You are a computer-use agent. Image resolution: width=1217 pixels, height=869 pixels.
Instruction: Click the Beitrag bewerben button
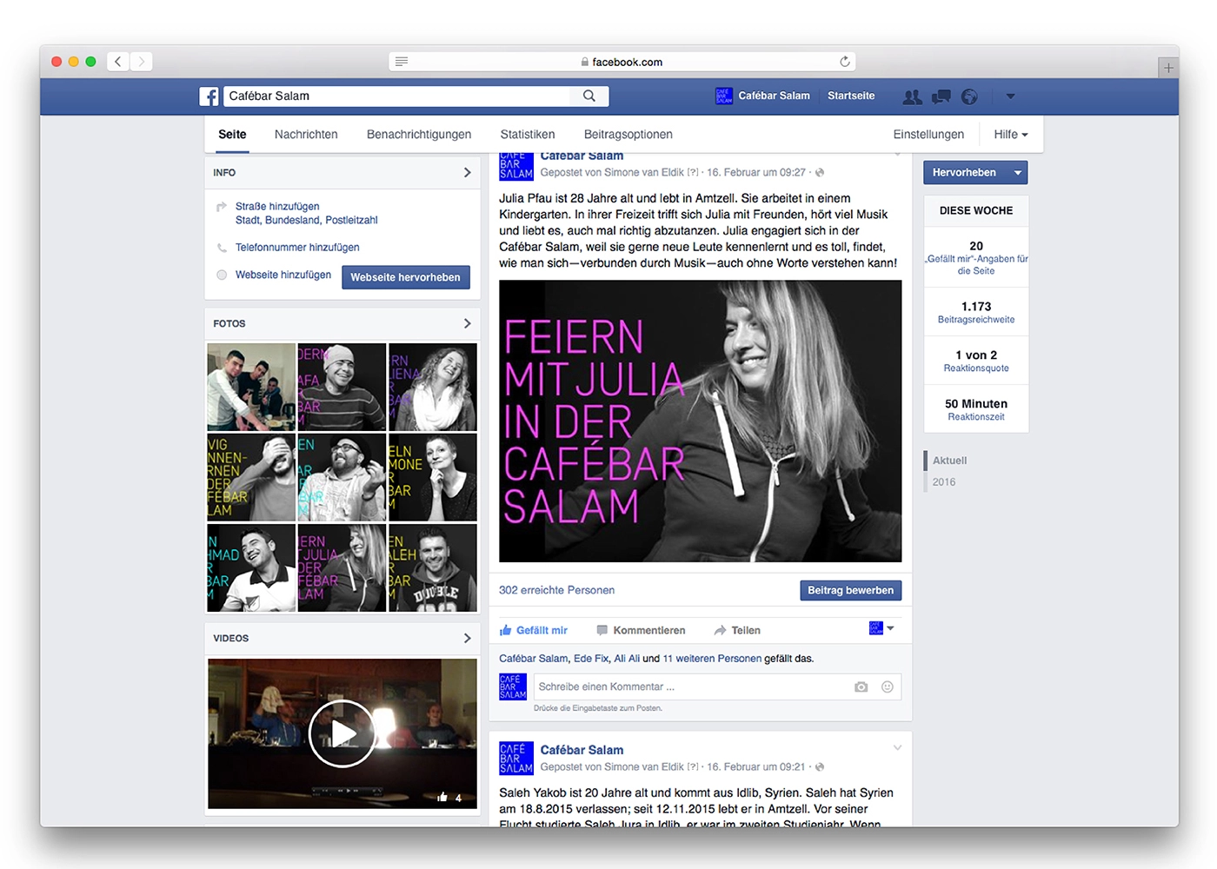click(850, 591)
